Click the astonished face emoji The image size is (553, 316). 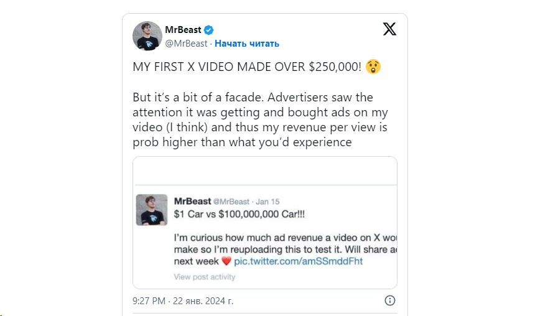point(373,67)
